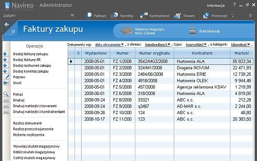Image resolution: width=257 pixels, height=161 pixels.
Task: Go back using the white arrow icon
Action: pos(7,24)
